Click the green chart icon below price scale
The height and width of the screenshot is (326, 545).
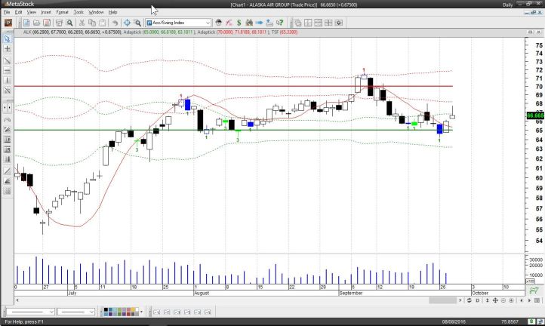pos(534,291)
